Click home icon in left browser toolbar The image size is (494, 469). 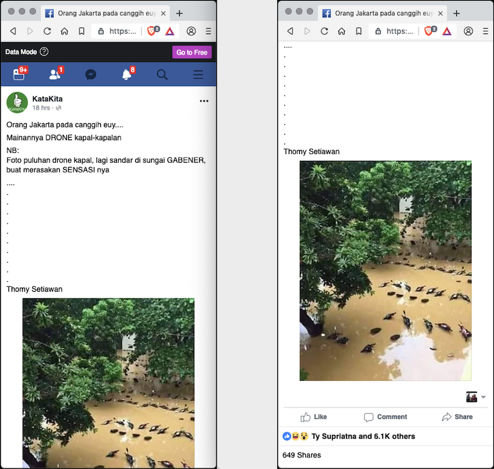[64, 31]
